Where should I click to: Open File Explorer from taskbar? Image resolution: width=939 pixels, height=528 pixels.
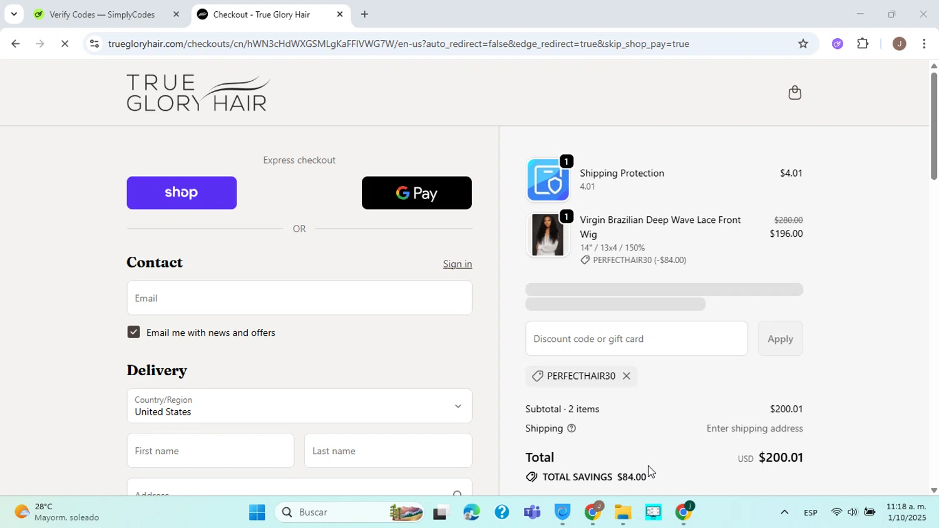coord(622,512)
